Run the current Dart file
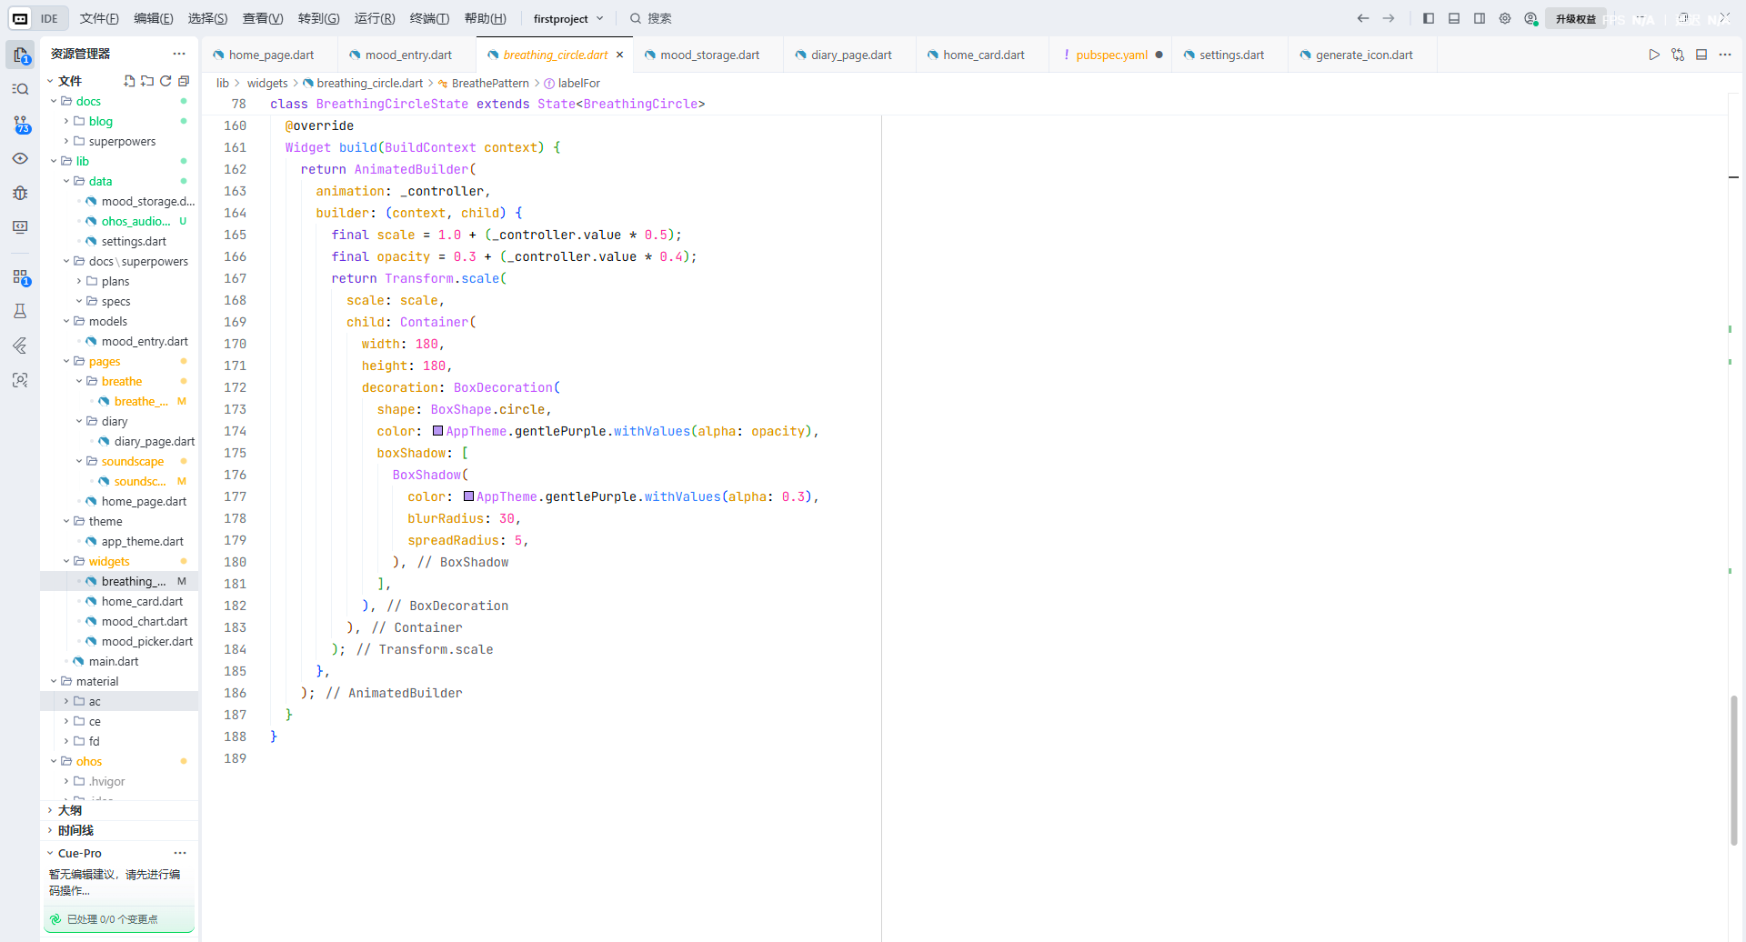This screenshot has height=942, width=1746. (1654, 55)
